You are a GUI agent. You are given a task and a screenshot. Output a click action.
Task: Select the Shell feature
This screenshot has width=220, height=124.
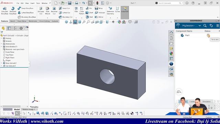point(89,17)
